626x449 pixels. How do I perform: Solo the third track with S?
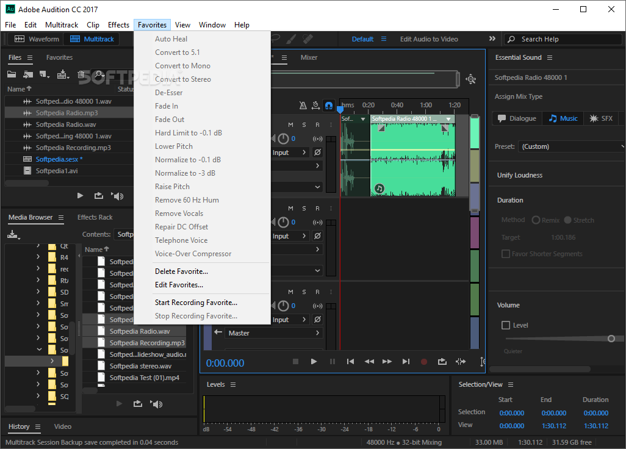tap(304, 292)
